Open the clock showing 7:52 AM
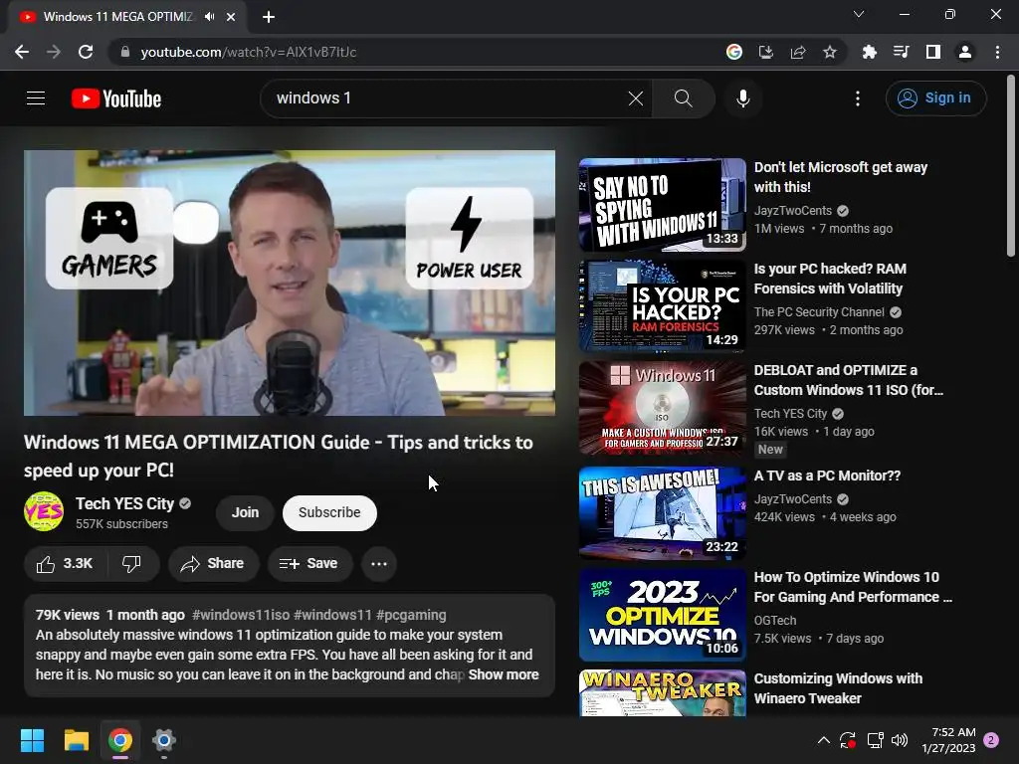The height and width of the screenshot is (764, 1019). pyautogui.click(x=948, y=740)
